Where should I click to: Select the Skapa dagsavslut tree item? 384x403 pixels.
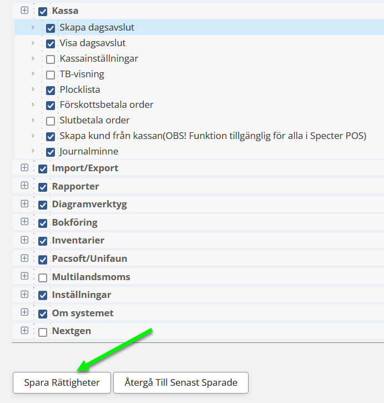pyautogui.click(x=97, y=27)
